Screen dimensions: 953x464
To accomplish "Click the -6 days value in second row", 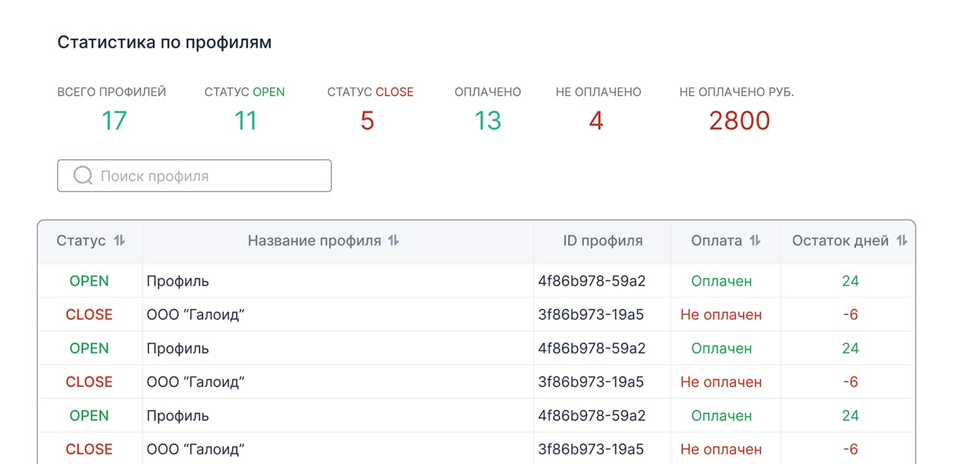I will click(850, 314).
